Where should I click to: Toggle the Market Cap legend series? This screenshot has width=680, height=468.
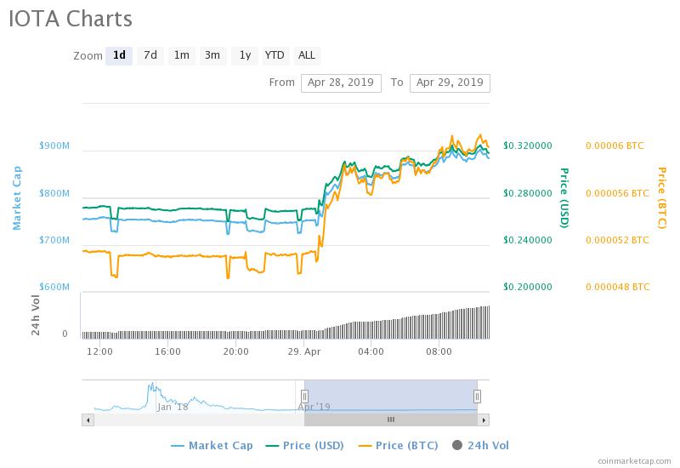point(212,445)
